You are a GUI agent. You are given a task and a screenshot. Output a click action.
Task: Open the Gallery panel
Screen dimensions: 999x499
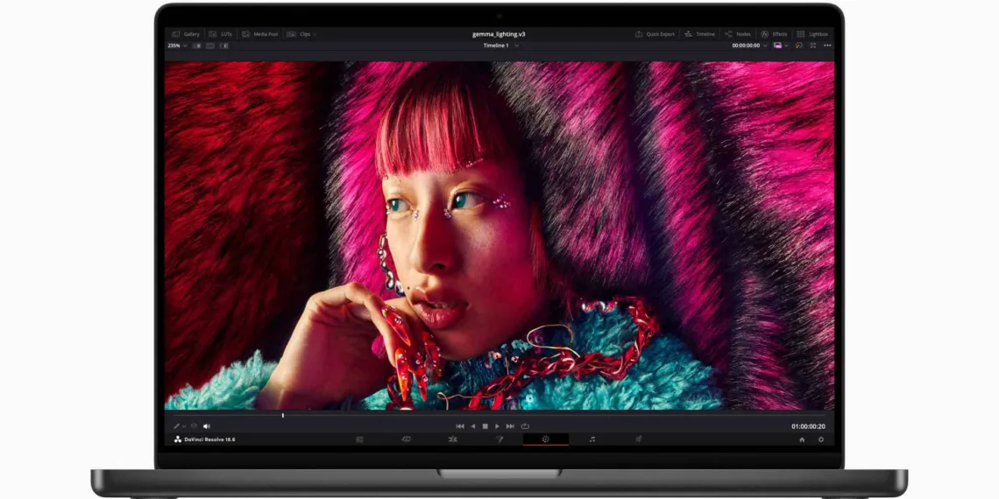[x=187, y=34]
